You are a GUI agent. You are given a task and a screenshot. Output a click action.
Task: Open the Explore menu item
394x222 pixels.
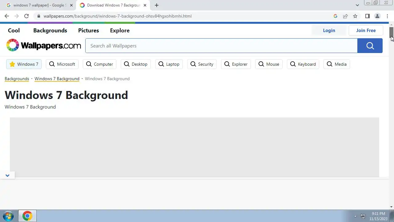coord(120,30)
